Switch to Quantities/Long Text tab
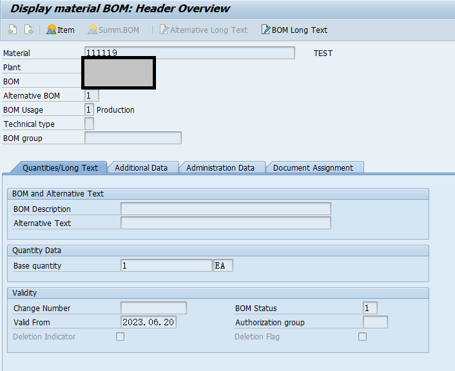Screen dimensions: 455x371 [x=60, y=167]
